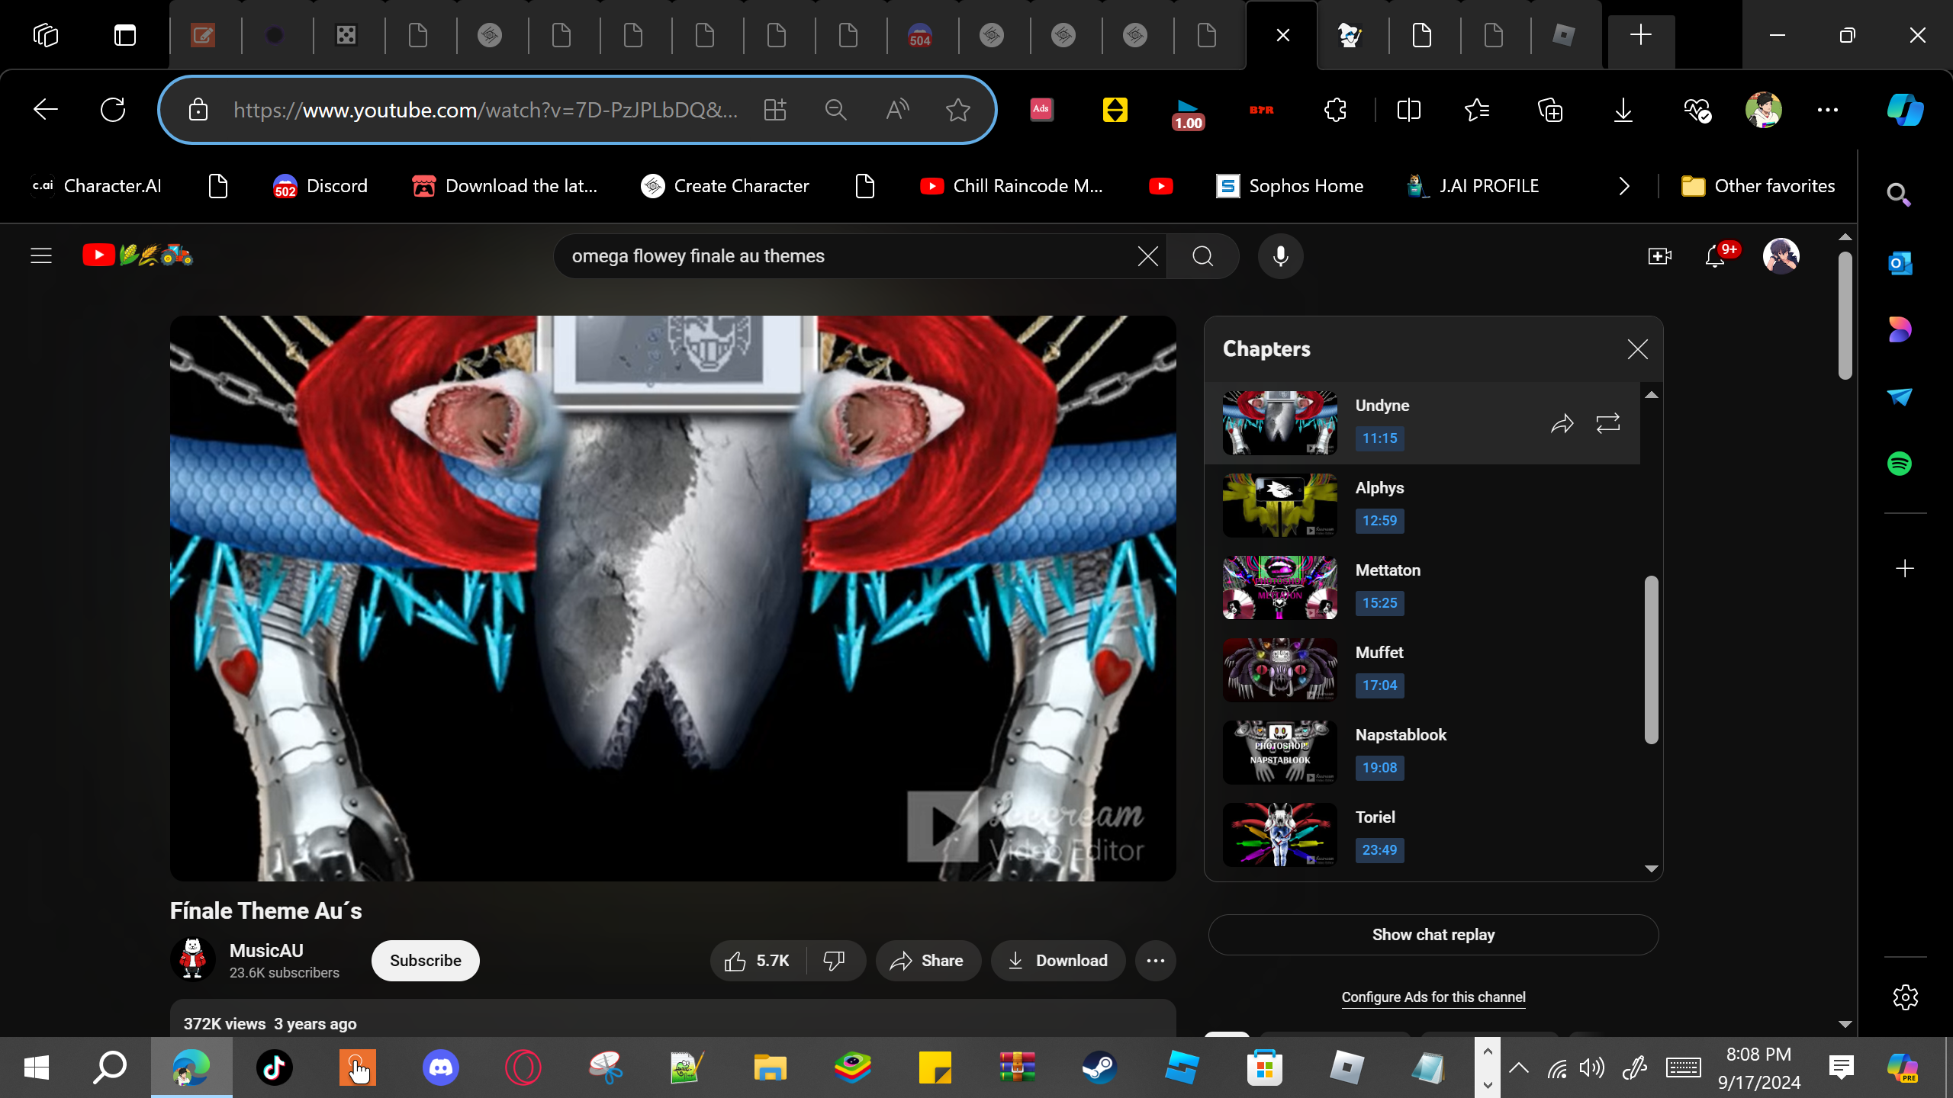
Task: Toggle the dislike button on the video
Action: point(834,961)
